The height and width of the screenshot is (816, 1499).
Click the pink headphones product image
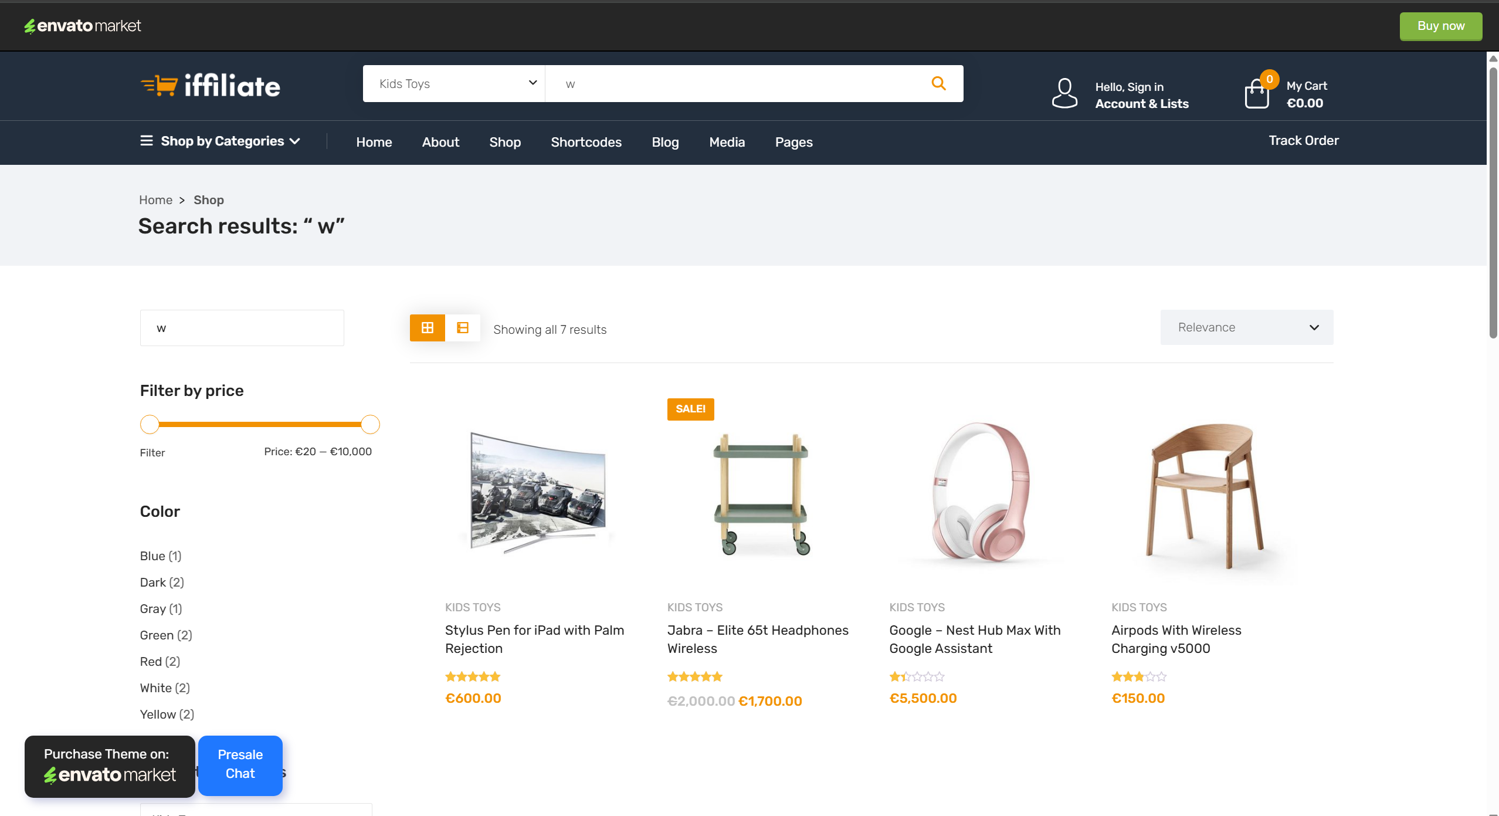(982, 493)
